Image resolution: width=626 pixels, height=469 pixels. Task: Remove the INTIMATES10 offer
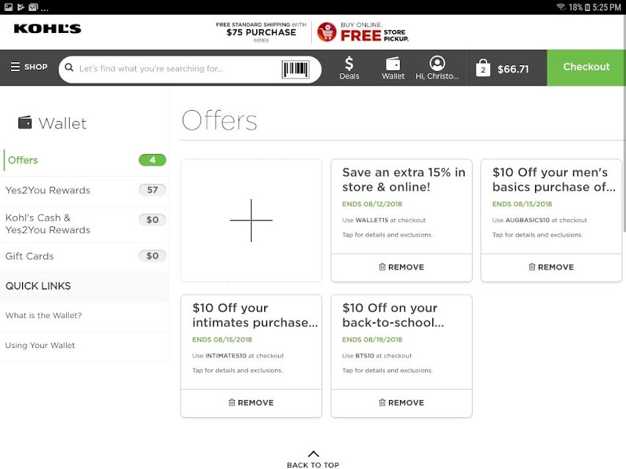coord(251,402)
